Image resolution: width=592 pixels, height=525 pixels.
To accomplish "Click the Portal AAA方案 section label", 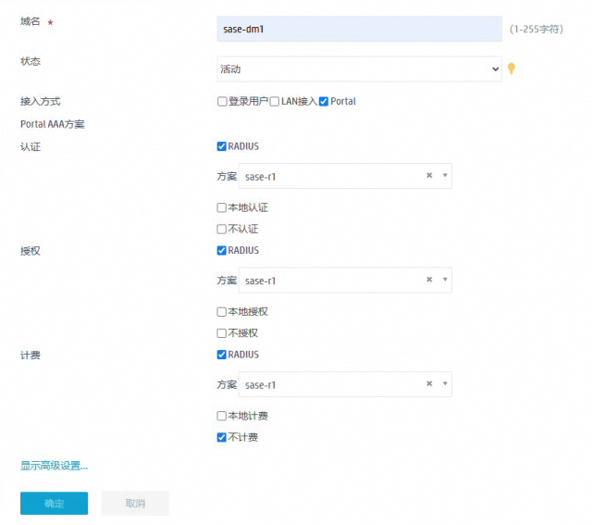I will point(53,124).
